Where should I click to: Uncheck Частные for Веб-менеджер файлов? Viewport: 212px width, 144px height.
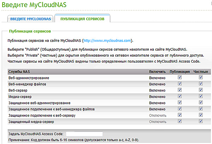click(201, 84)
